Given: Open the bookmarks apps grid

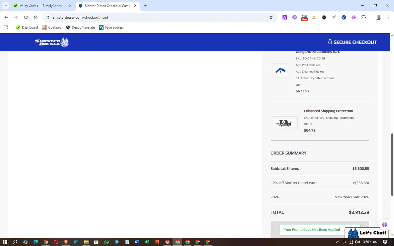Looking at the screenshot, I should (6, 27).
